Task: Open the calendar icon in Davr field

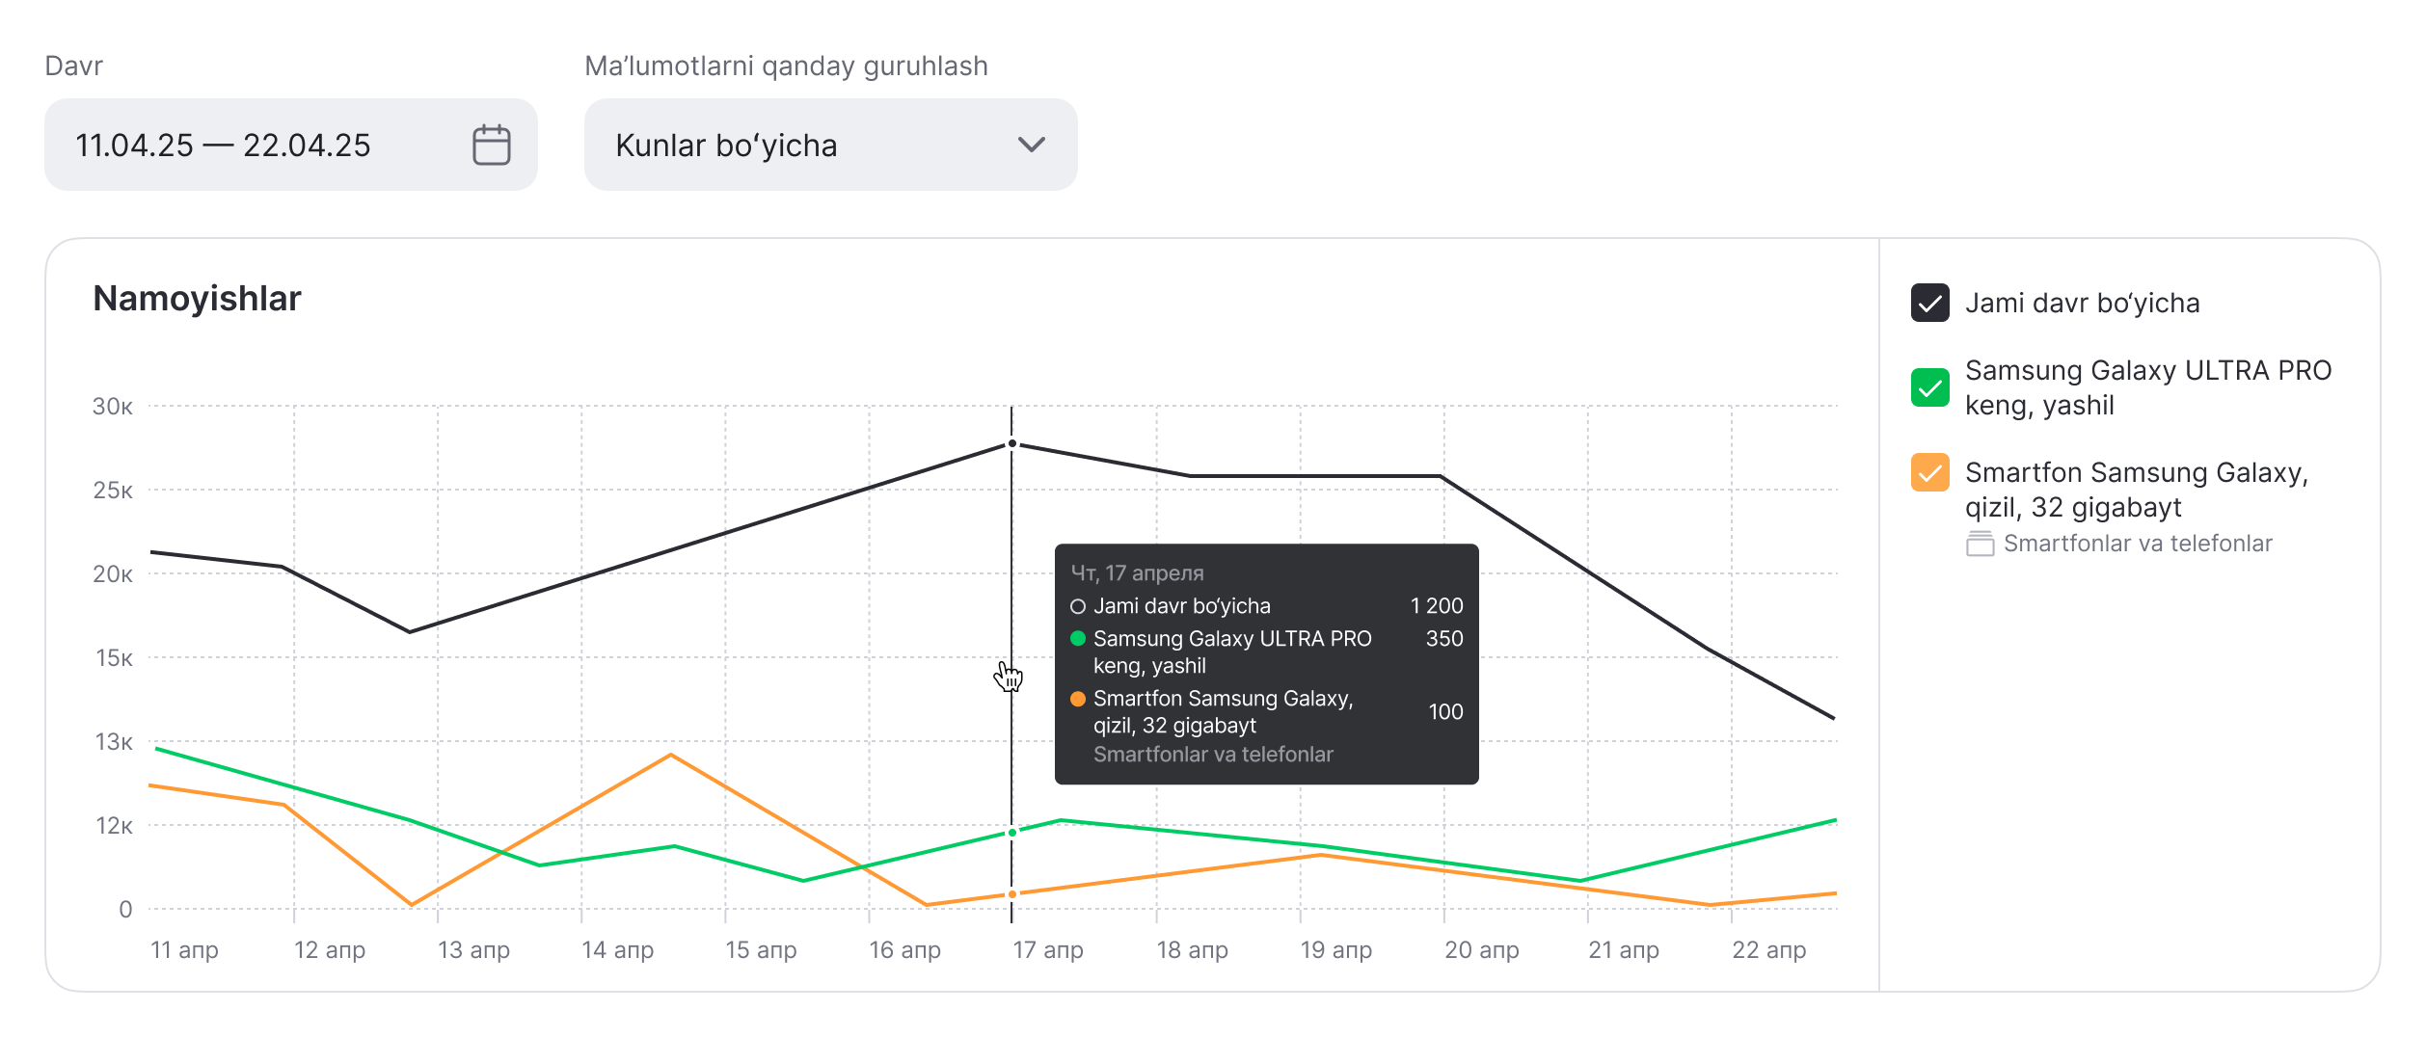Action: pos(491,145)
